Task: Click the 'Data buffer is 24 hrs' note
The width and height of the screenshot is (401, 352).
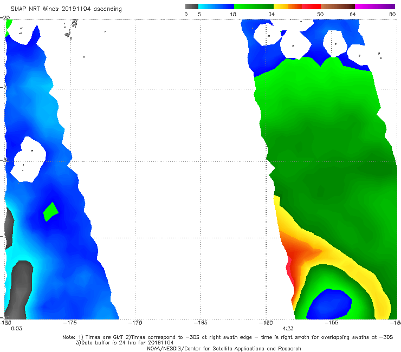Action: (x=125, y=343)
